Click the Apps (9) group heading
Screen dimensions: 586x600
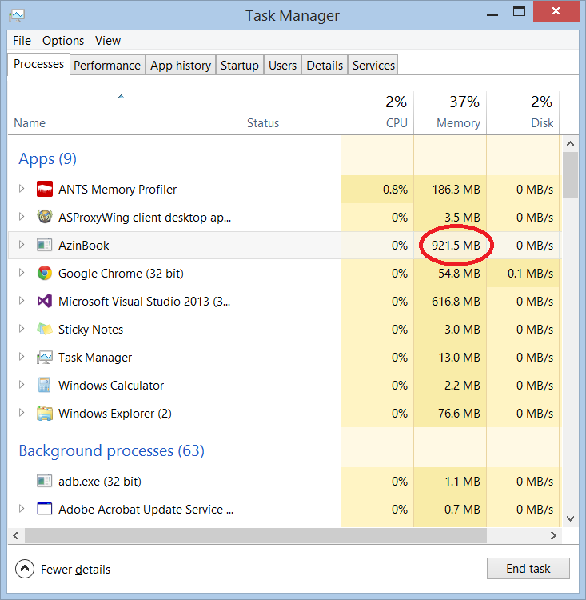47,158
